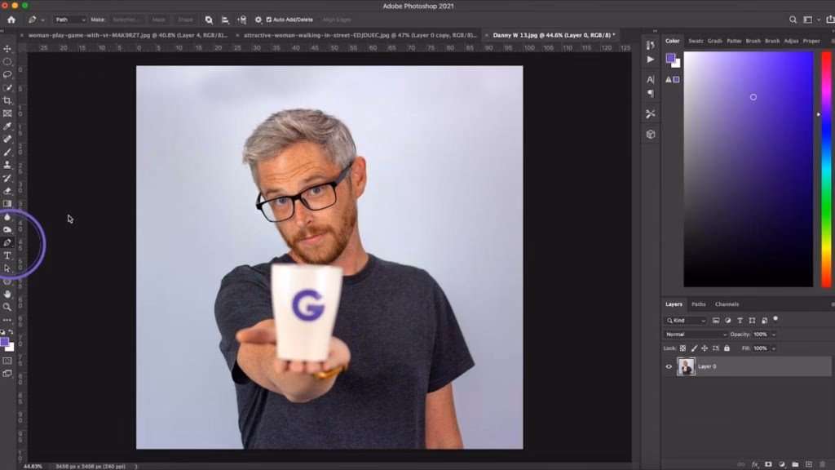Pick the Eyedropper tool
The width and height of the screenshot is (835, 470).
8,126
